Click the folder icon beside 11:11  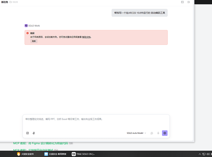11,2
